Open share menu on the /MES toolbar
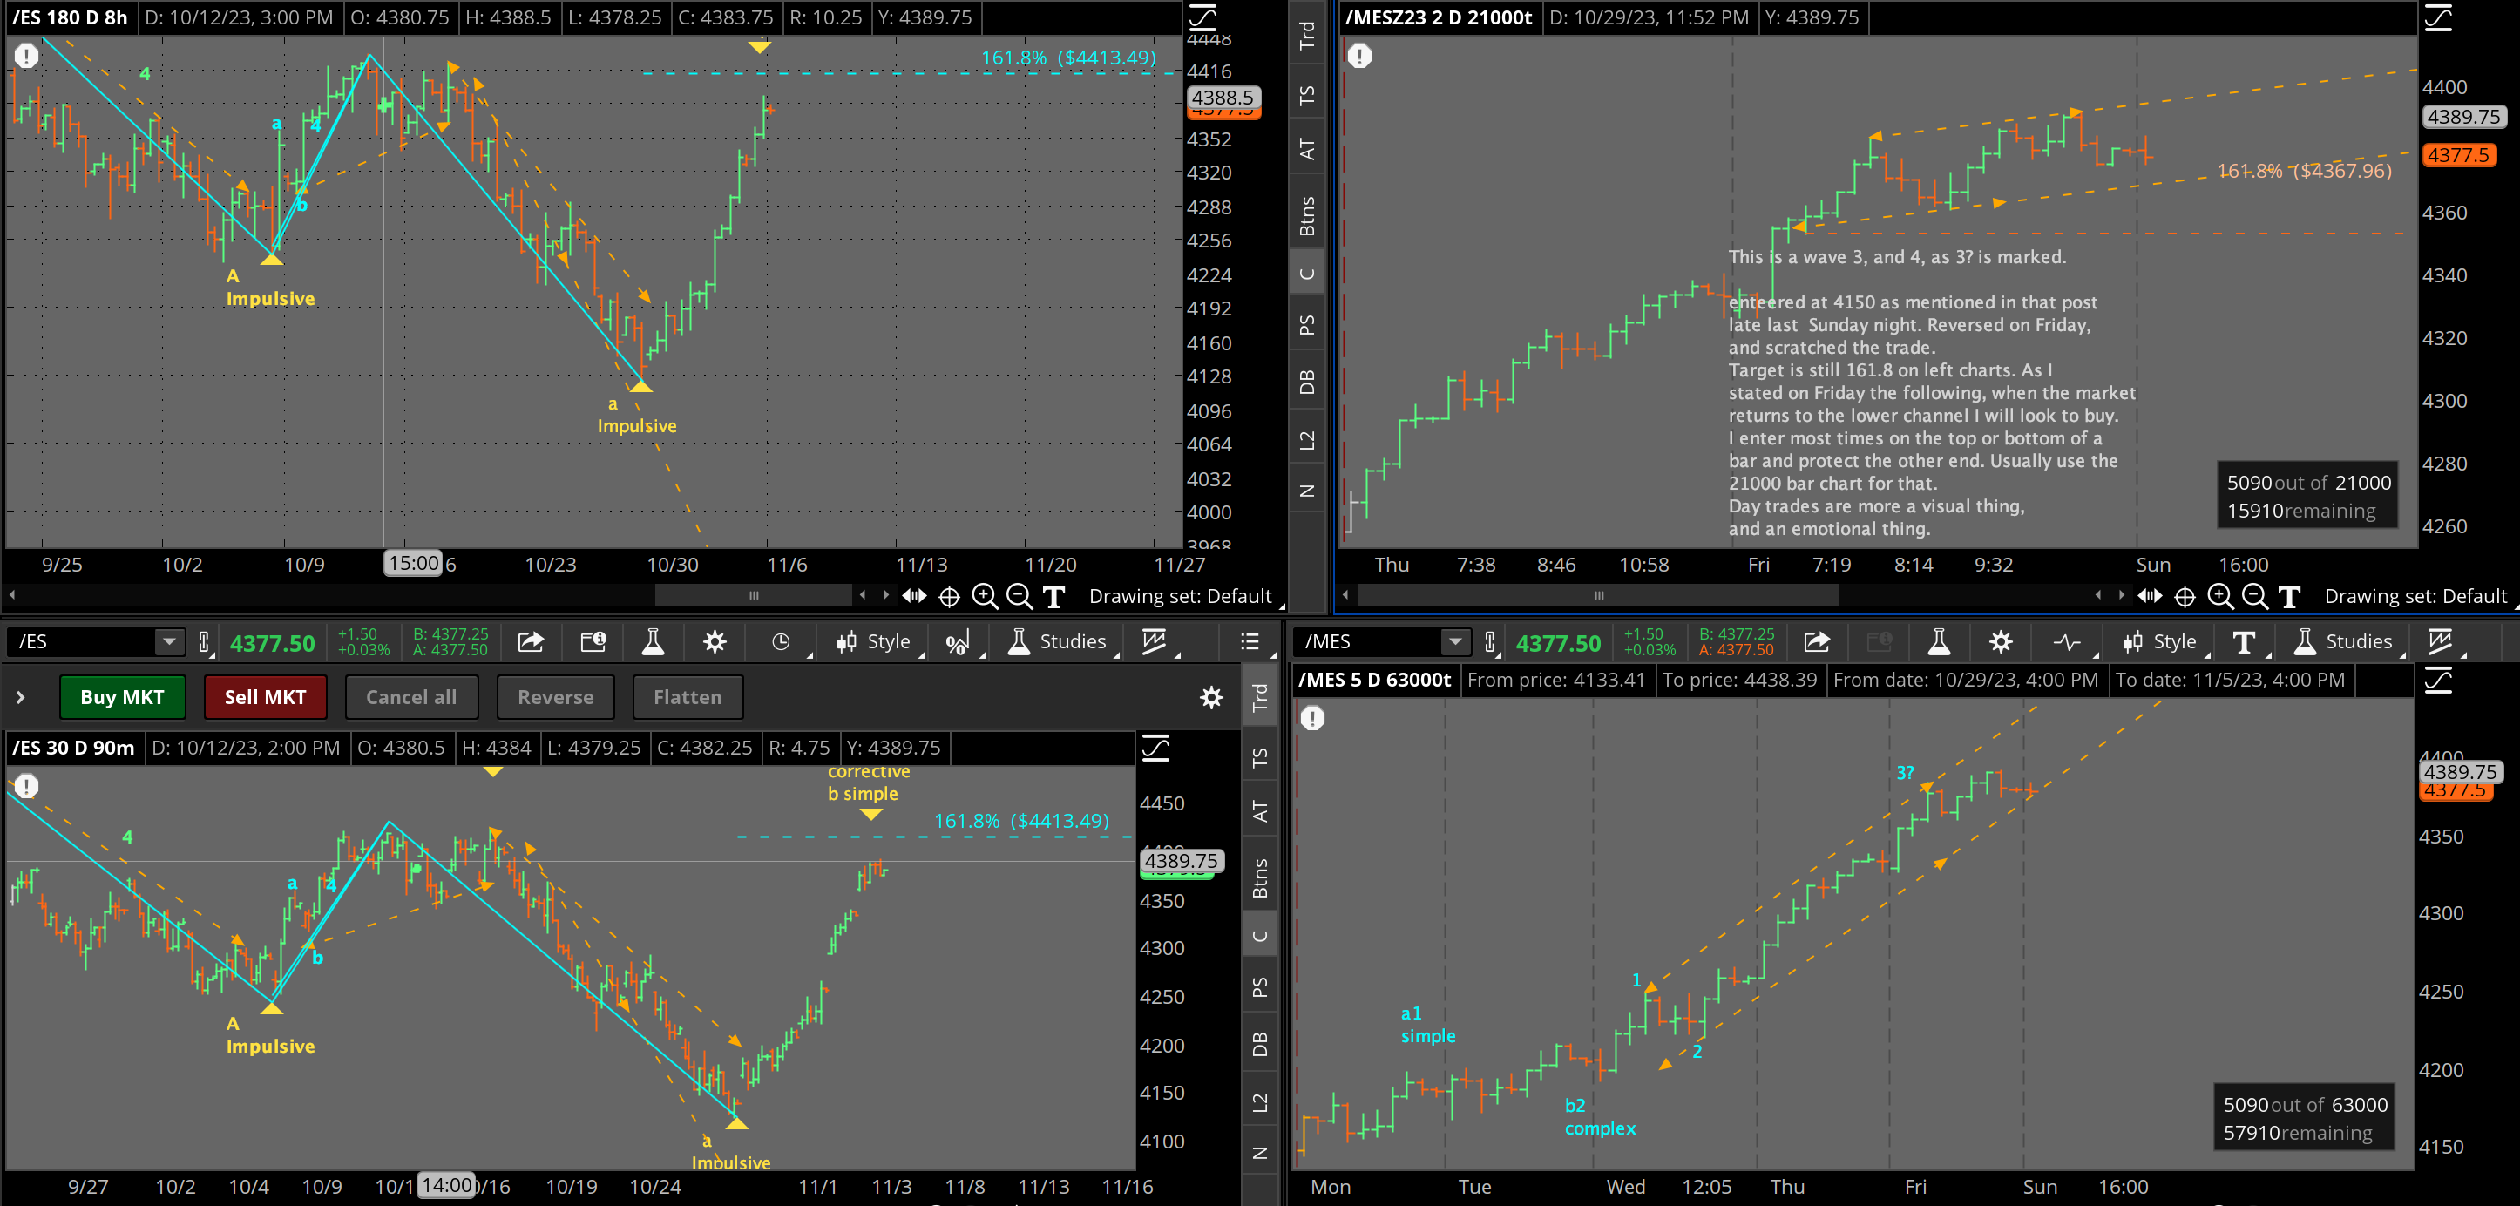The image size is (2520, 1206). click(x=1817, y=641)
